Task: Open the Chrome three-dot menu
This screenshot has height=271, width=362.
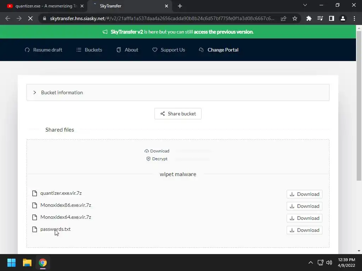Action: [x=354, y=18]
